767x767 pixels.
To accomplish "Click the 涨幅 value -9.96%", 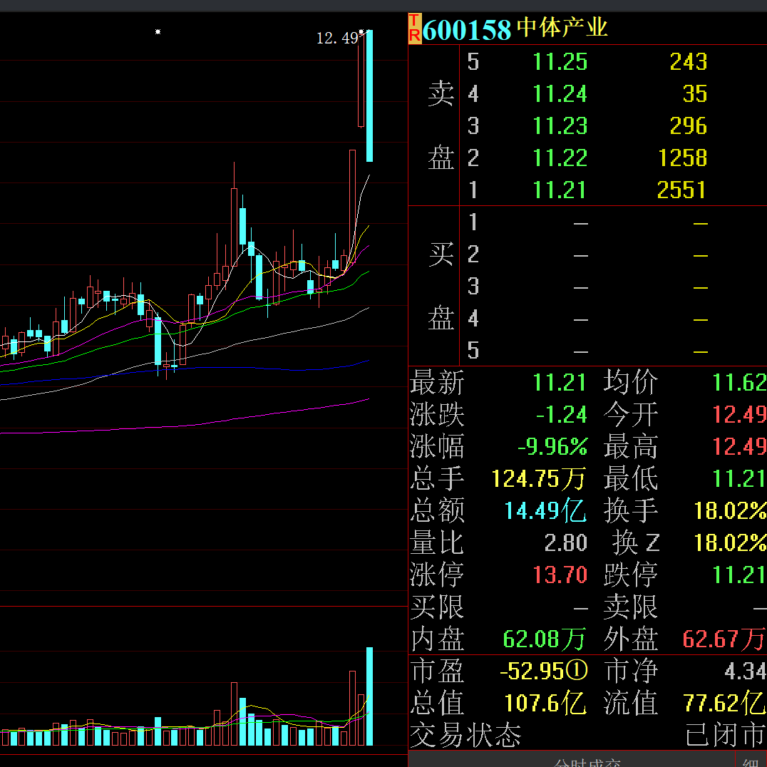I will [552, 447].
